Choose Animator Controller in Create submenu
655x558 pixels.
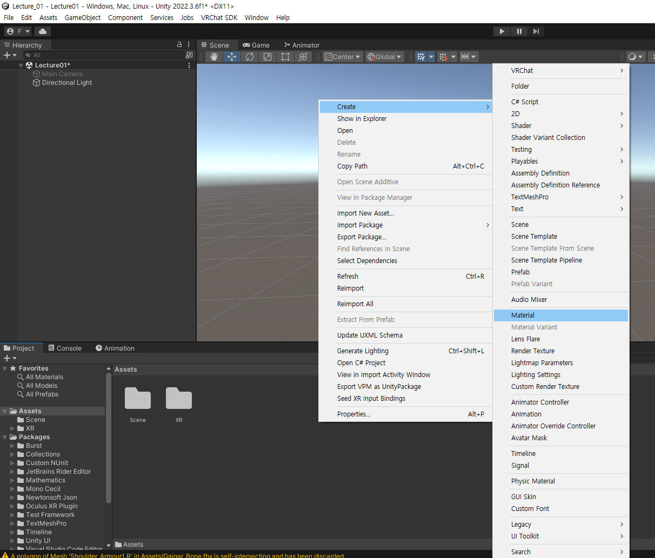[561, 402]
